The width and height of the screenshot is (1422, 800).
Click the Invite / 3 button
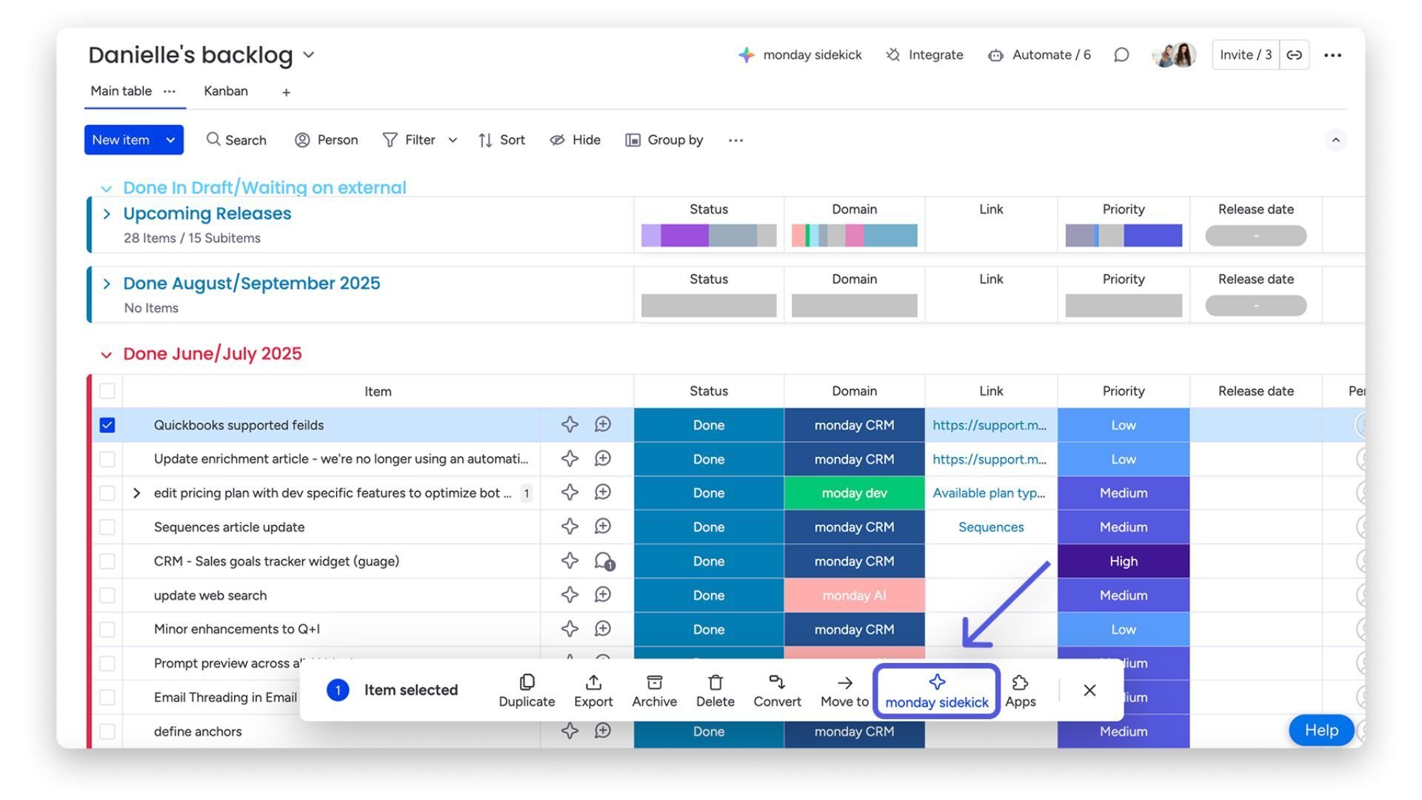tap(1245, 55)
